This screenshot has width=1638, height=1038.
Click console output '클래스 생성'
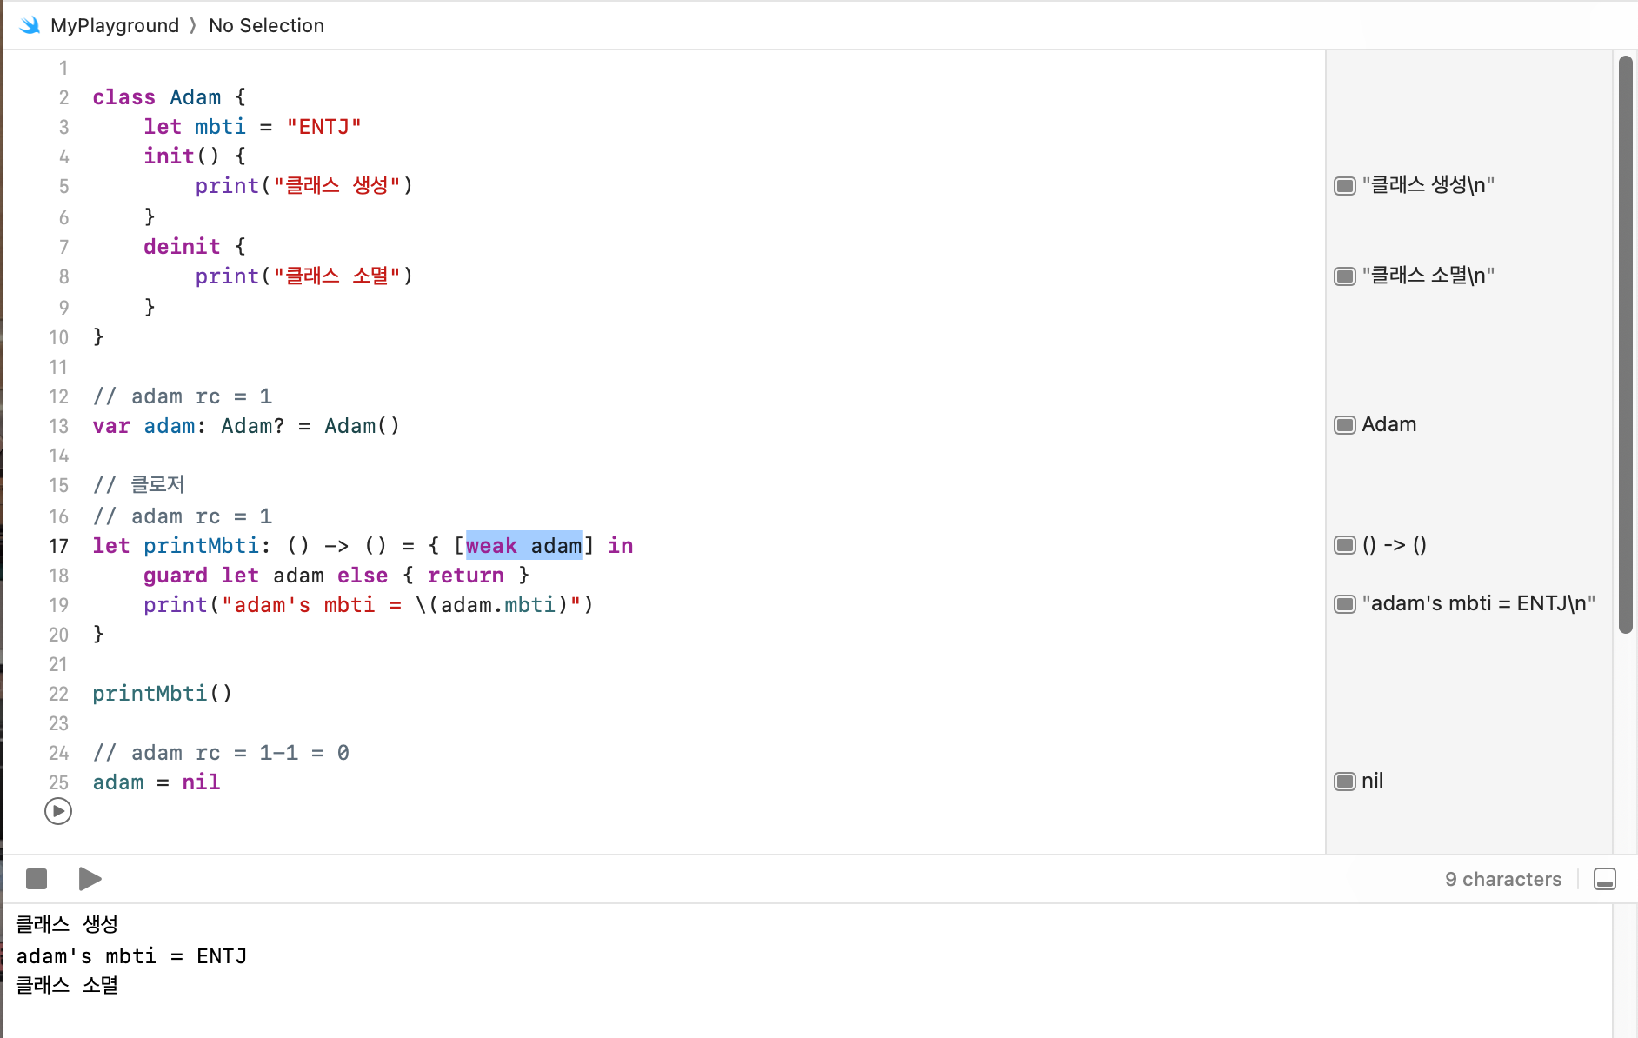click(x=67, y=924)
